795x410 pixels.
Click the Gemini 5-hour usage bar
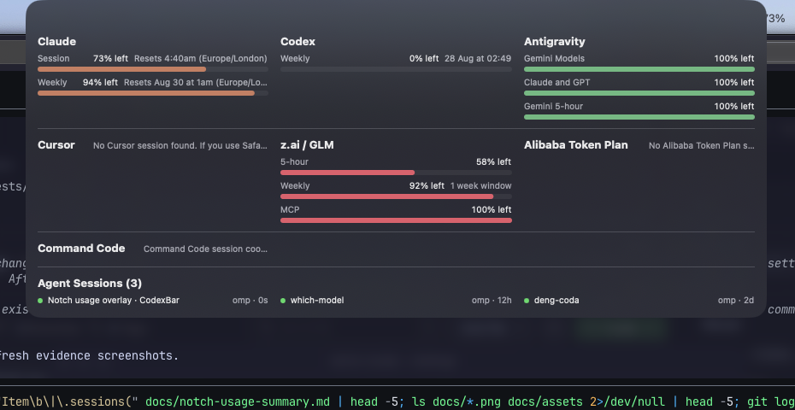[x=639, y=116]
